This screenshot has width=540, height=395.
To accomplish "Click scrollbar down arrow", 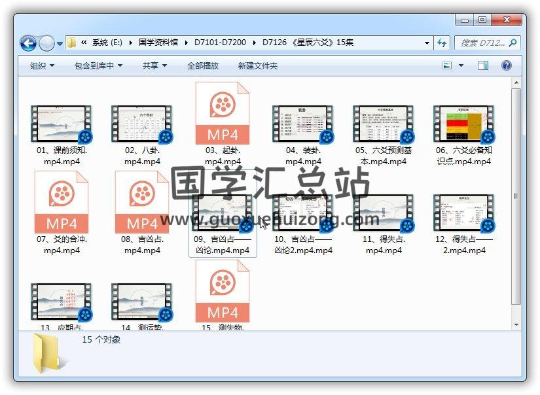I will click(x=516, y=325).
